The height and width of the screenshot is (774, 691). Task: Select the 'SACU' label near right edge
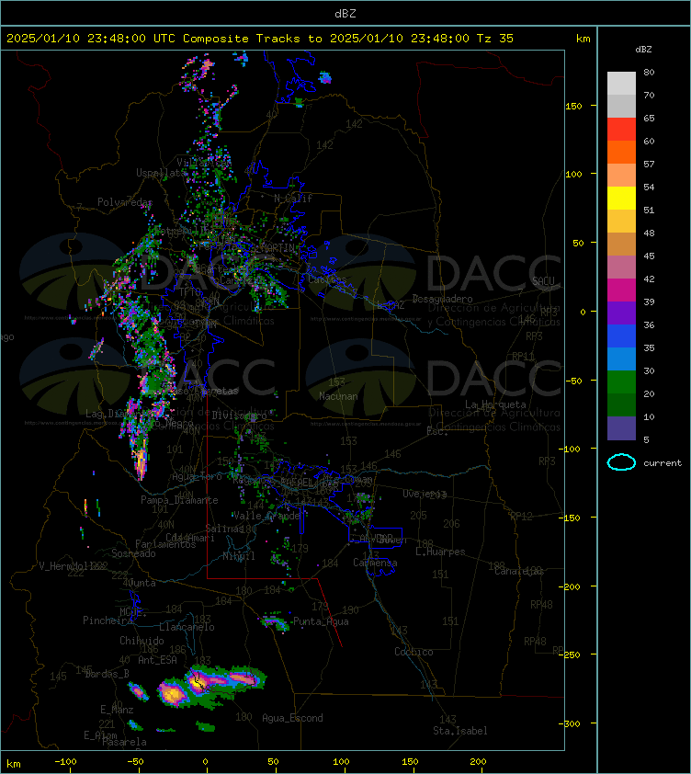click(x=543, y=281)
